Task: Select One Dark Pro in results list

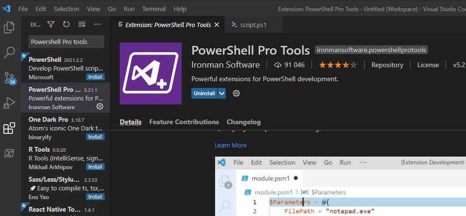Action: coord(65,128)
